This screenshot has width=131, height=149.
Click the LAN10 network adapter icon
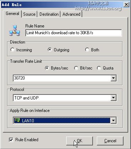tap(17, 120)
